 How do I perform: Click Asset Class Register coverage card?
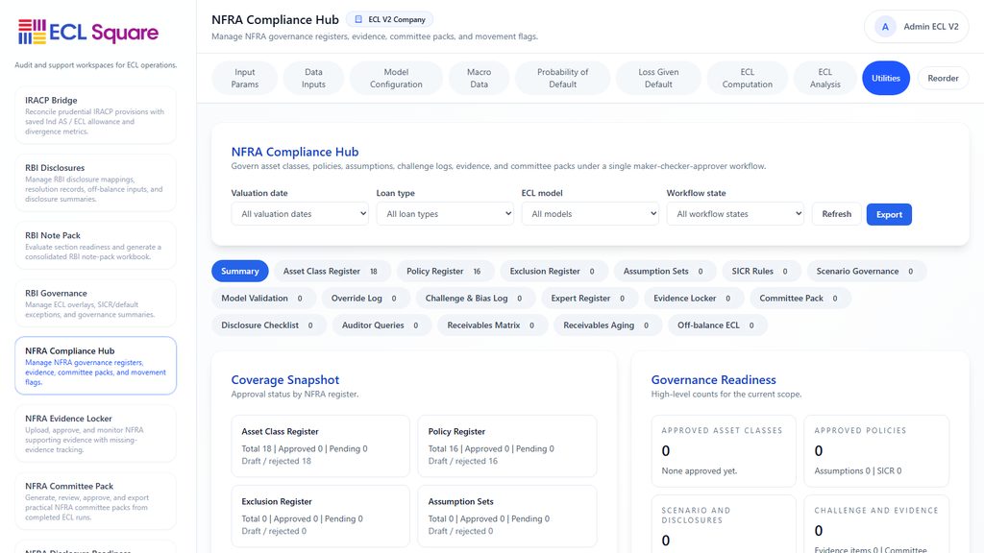pyautogui.click(x=320, y=445)
